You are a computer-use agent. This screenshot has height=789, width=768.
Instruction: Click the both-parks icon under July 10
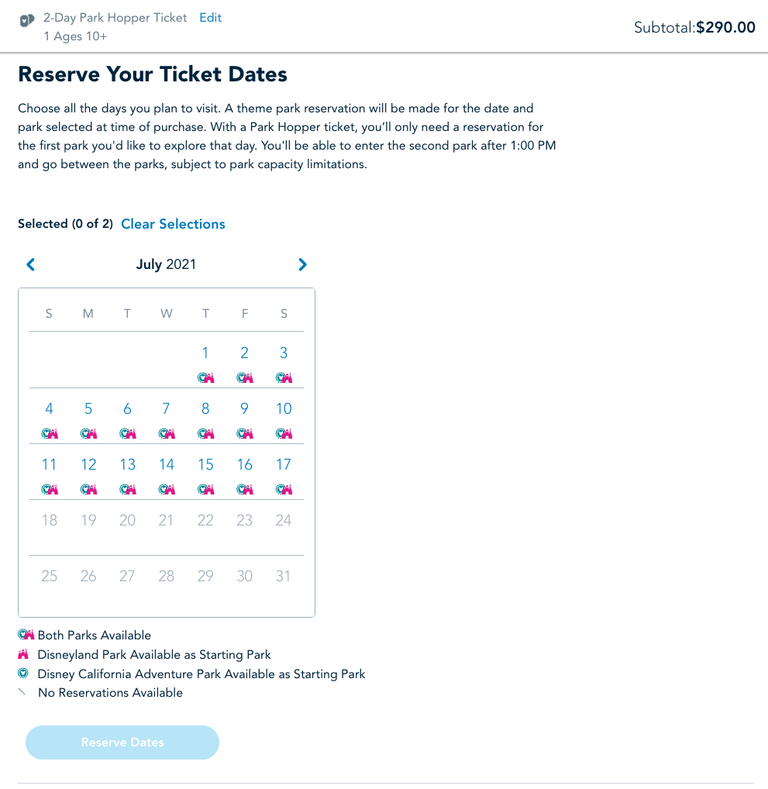[x=284, y=434]
